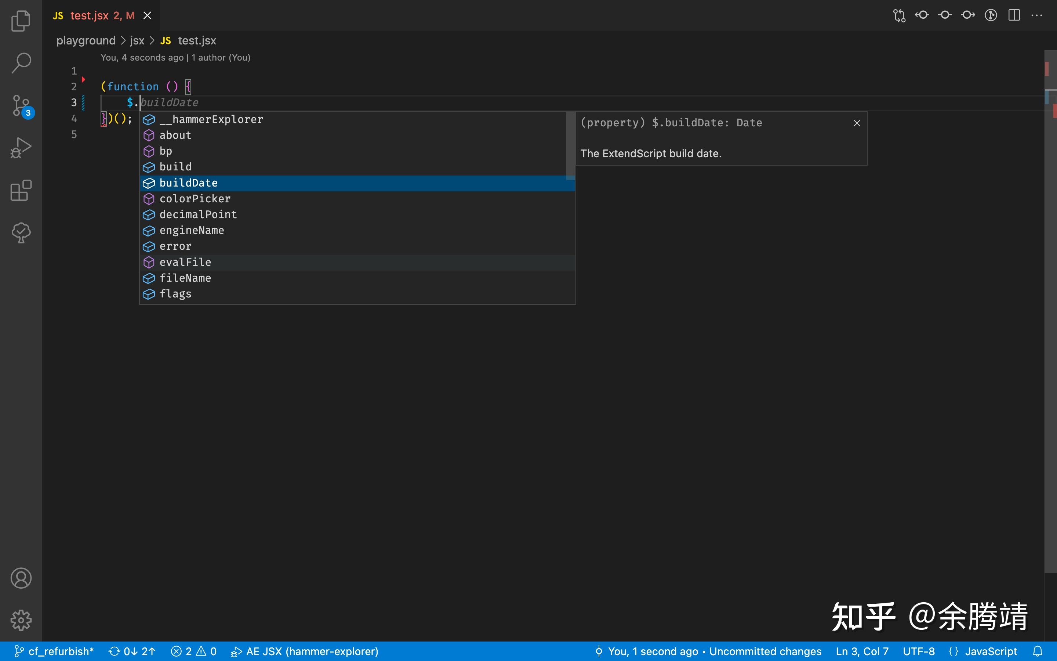Open the Manage gear icon
Viewport: 1057px width, 661px height.
[21, 620]
